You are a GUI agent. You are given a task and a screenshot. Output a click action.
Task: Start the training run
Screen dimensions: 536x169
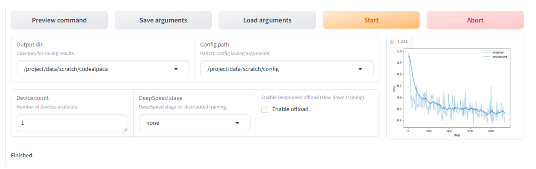click(371, 20)
